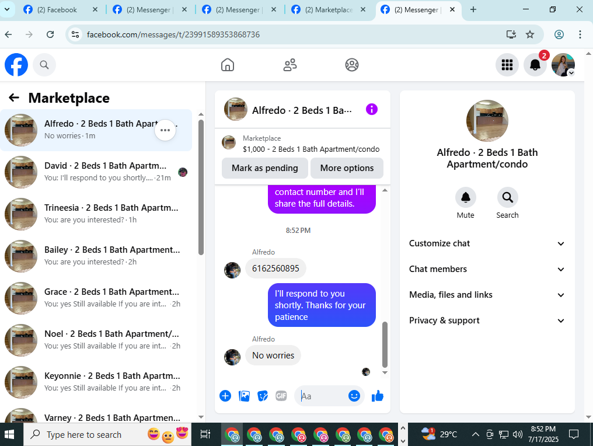Expand the Customize chat section
593x446 pixels.
tap(487, 243)
